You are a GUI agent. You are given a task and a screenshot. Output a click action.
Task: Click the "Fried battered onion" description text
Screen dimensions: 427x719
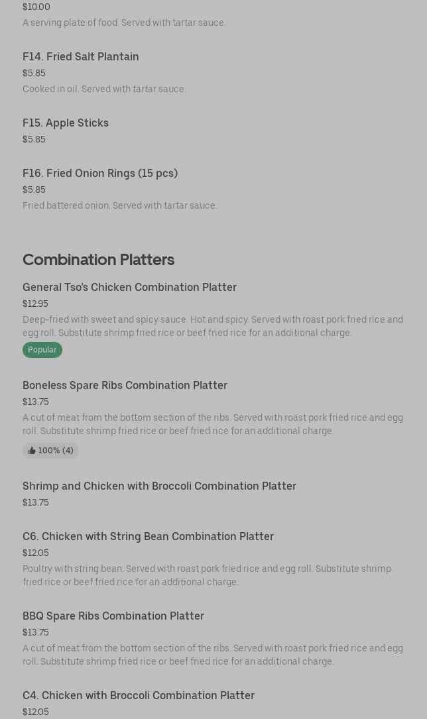click(x=120, y=205)
